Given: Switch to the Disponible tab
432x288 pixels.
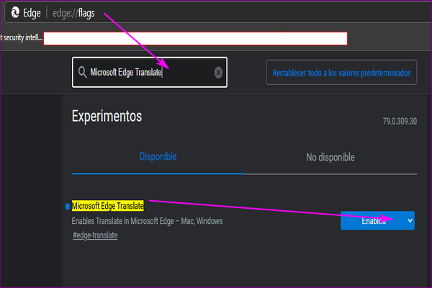Looking at the screenshot, I should (x=158, y=156).
